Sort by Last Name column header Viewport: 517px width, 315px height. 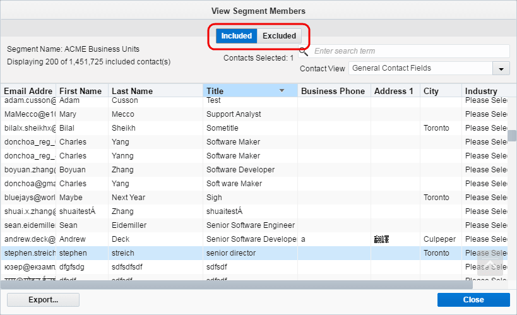point(156,91)
